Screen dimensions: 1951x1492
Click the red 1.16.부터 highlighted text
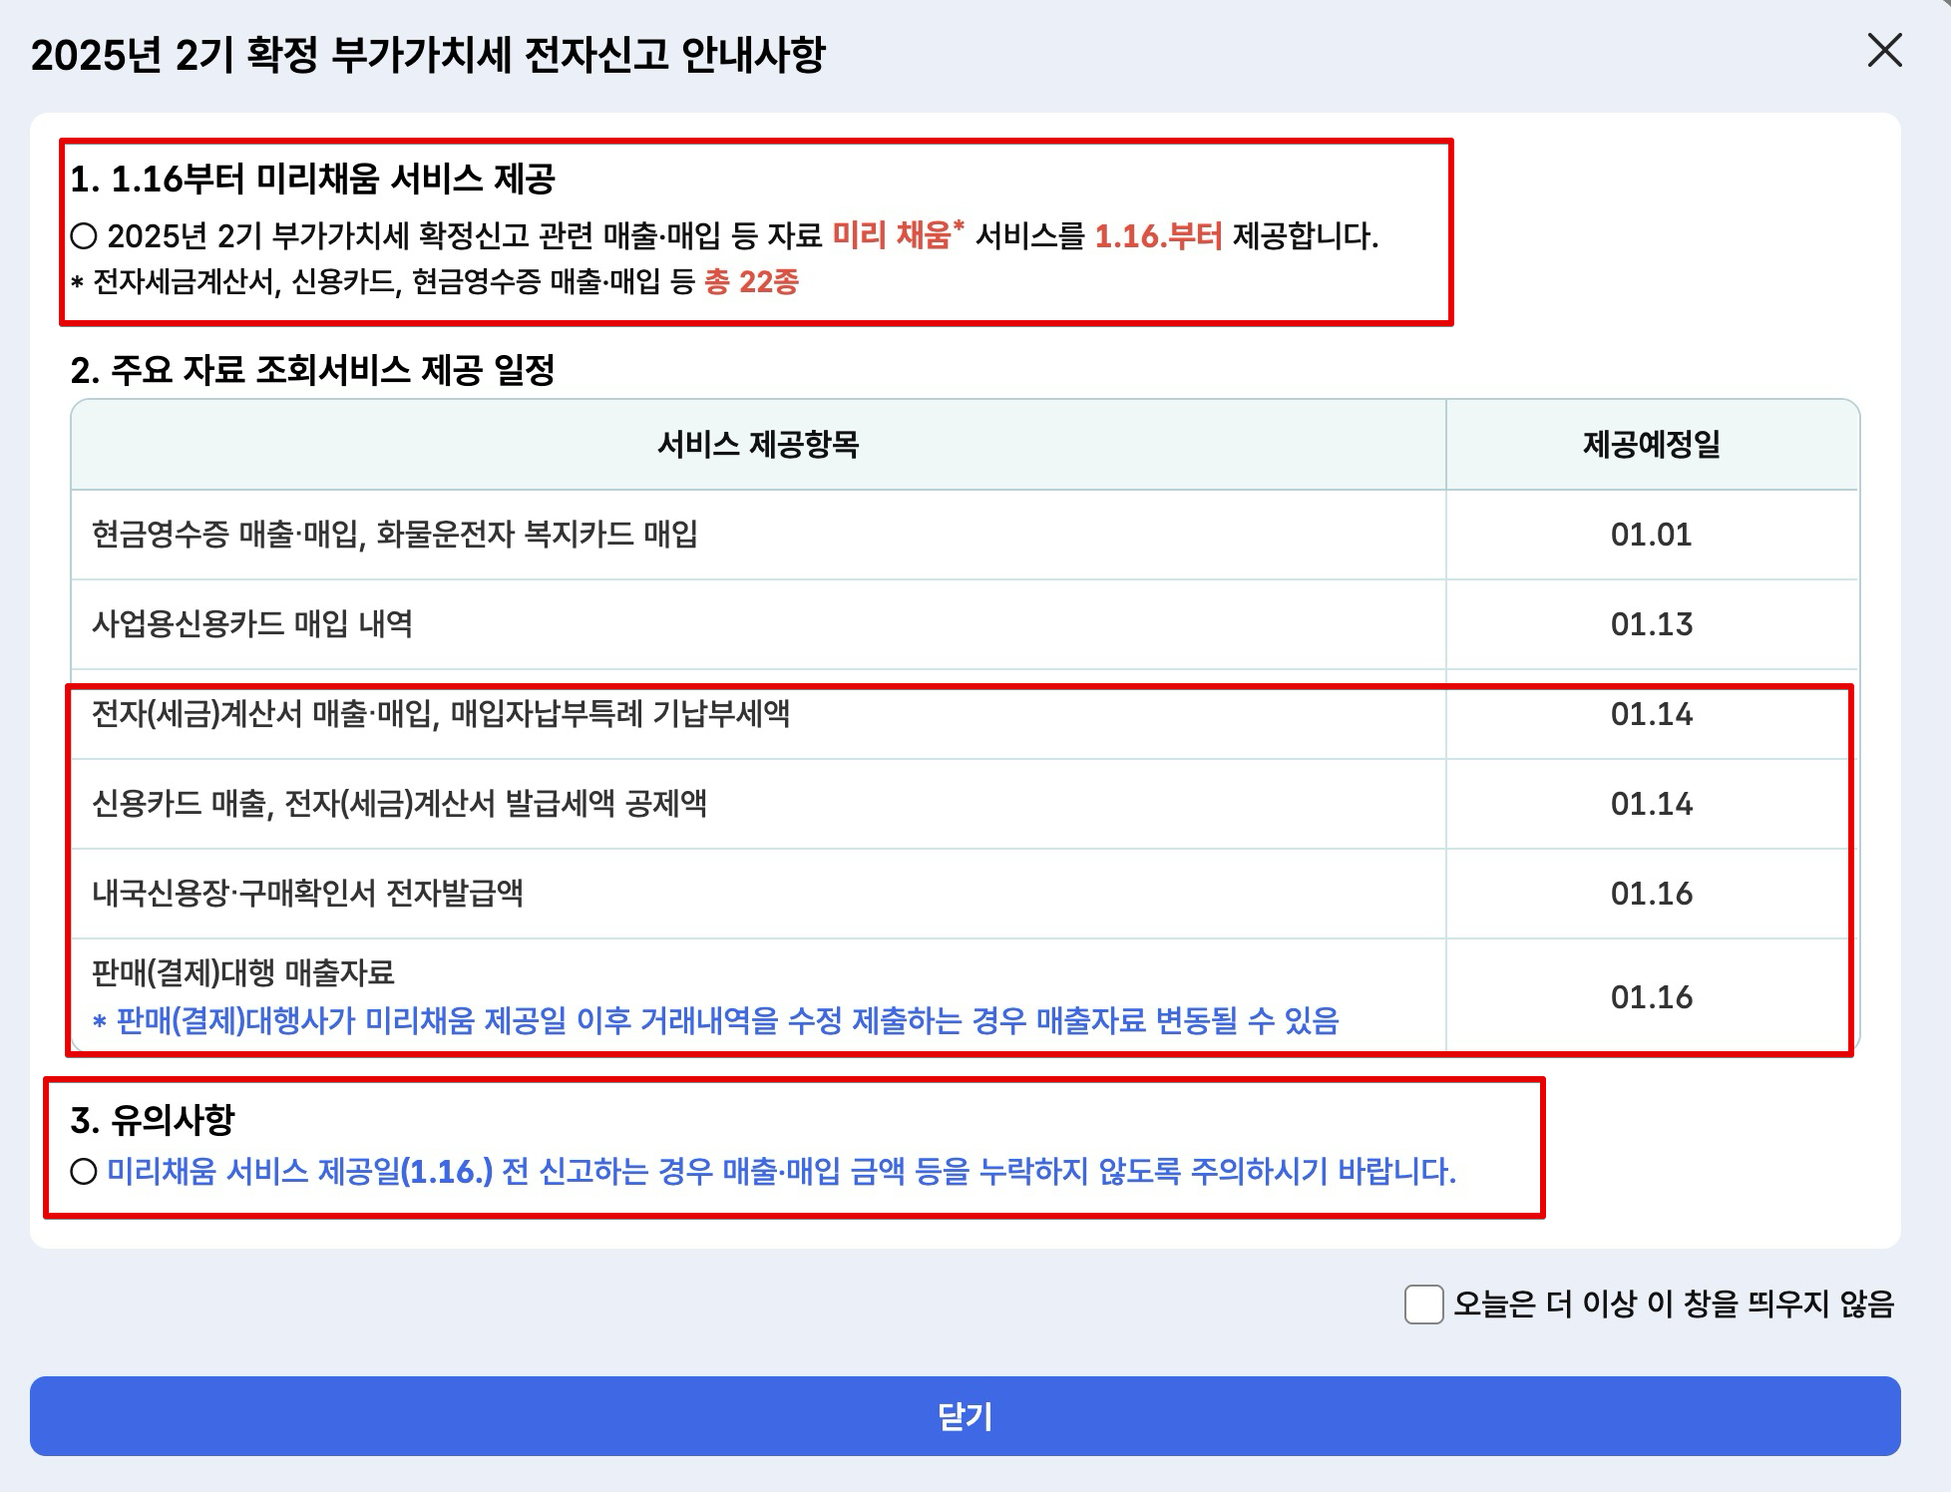[x=1157, y=236]
